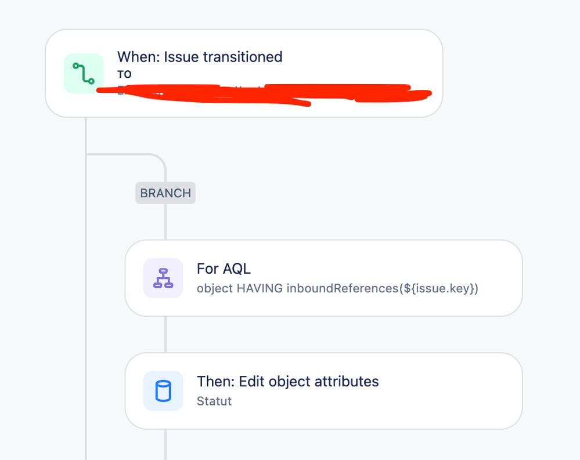
Task: Select the red redacted status text
Action: pyautogui.click(x=264, y=95)
